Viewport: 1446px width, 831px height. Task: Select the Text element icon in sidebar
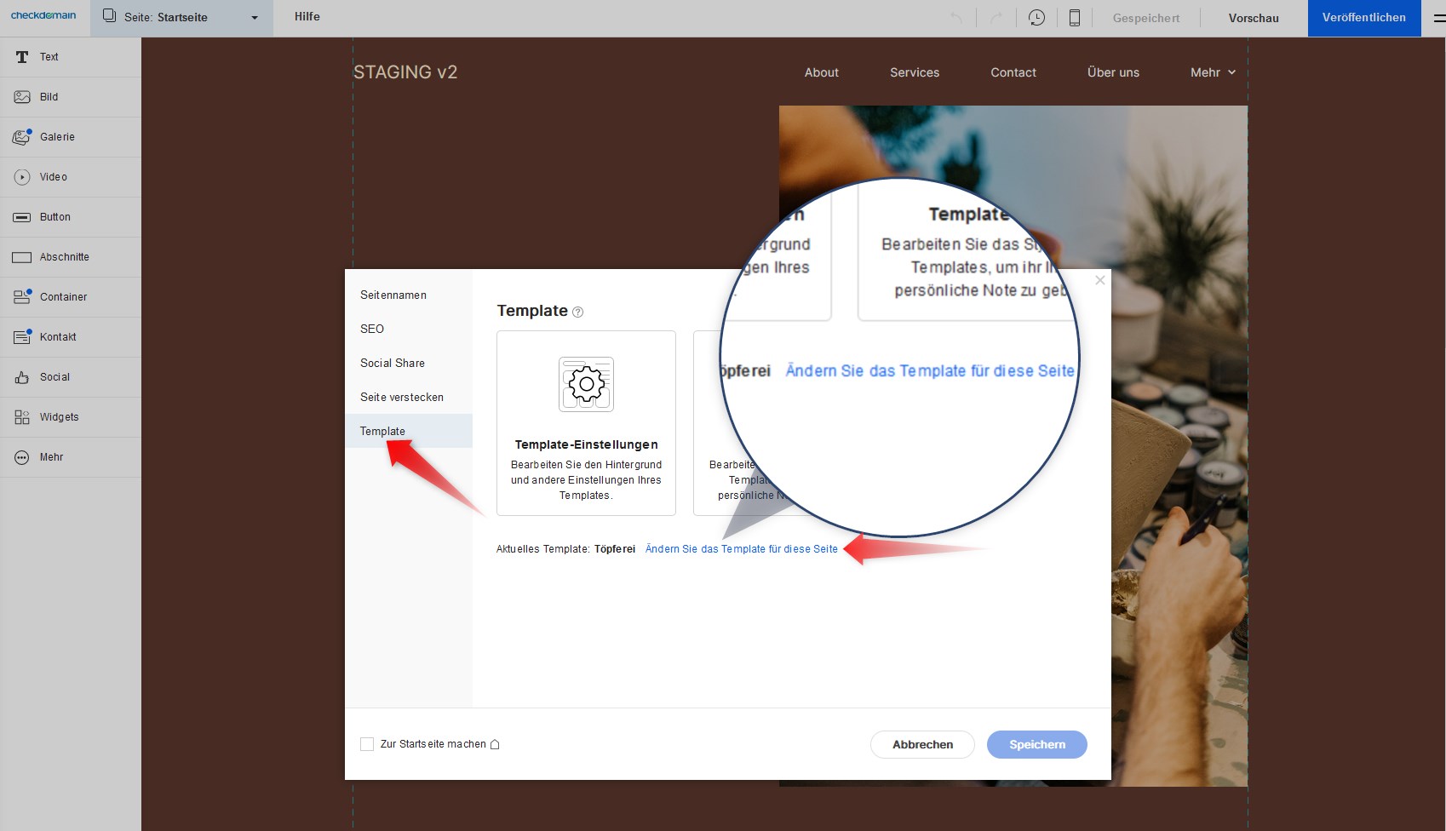pyautogui.click(x=22, y=57)
